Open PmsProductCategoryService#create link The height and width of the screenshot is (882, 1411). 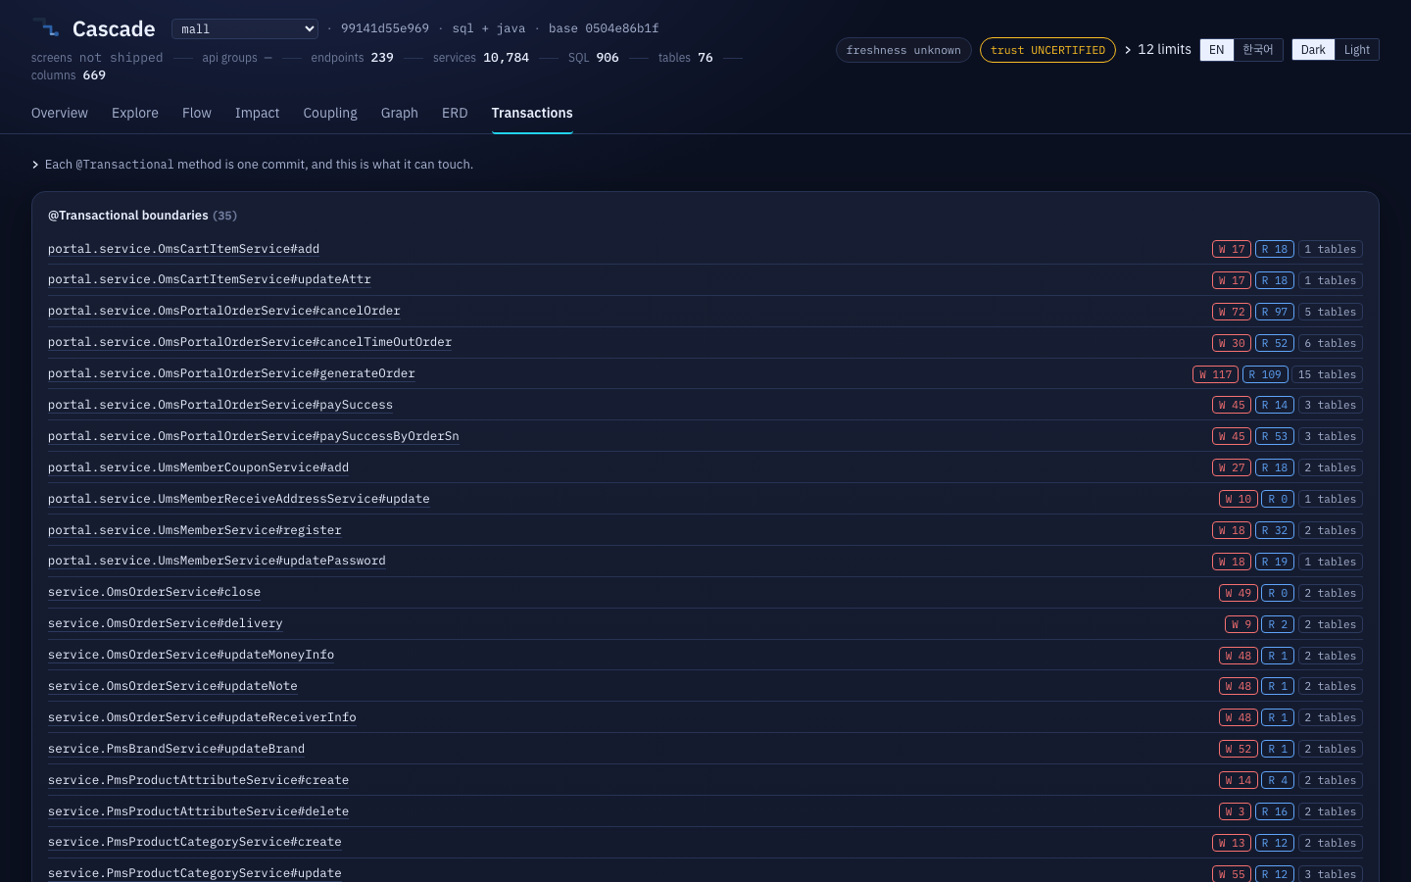(x=195, y=842)
